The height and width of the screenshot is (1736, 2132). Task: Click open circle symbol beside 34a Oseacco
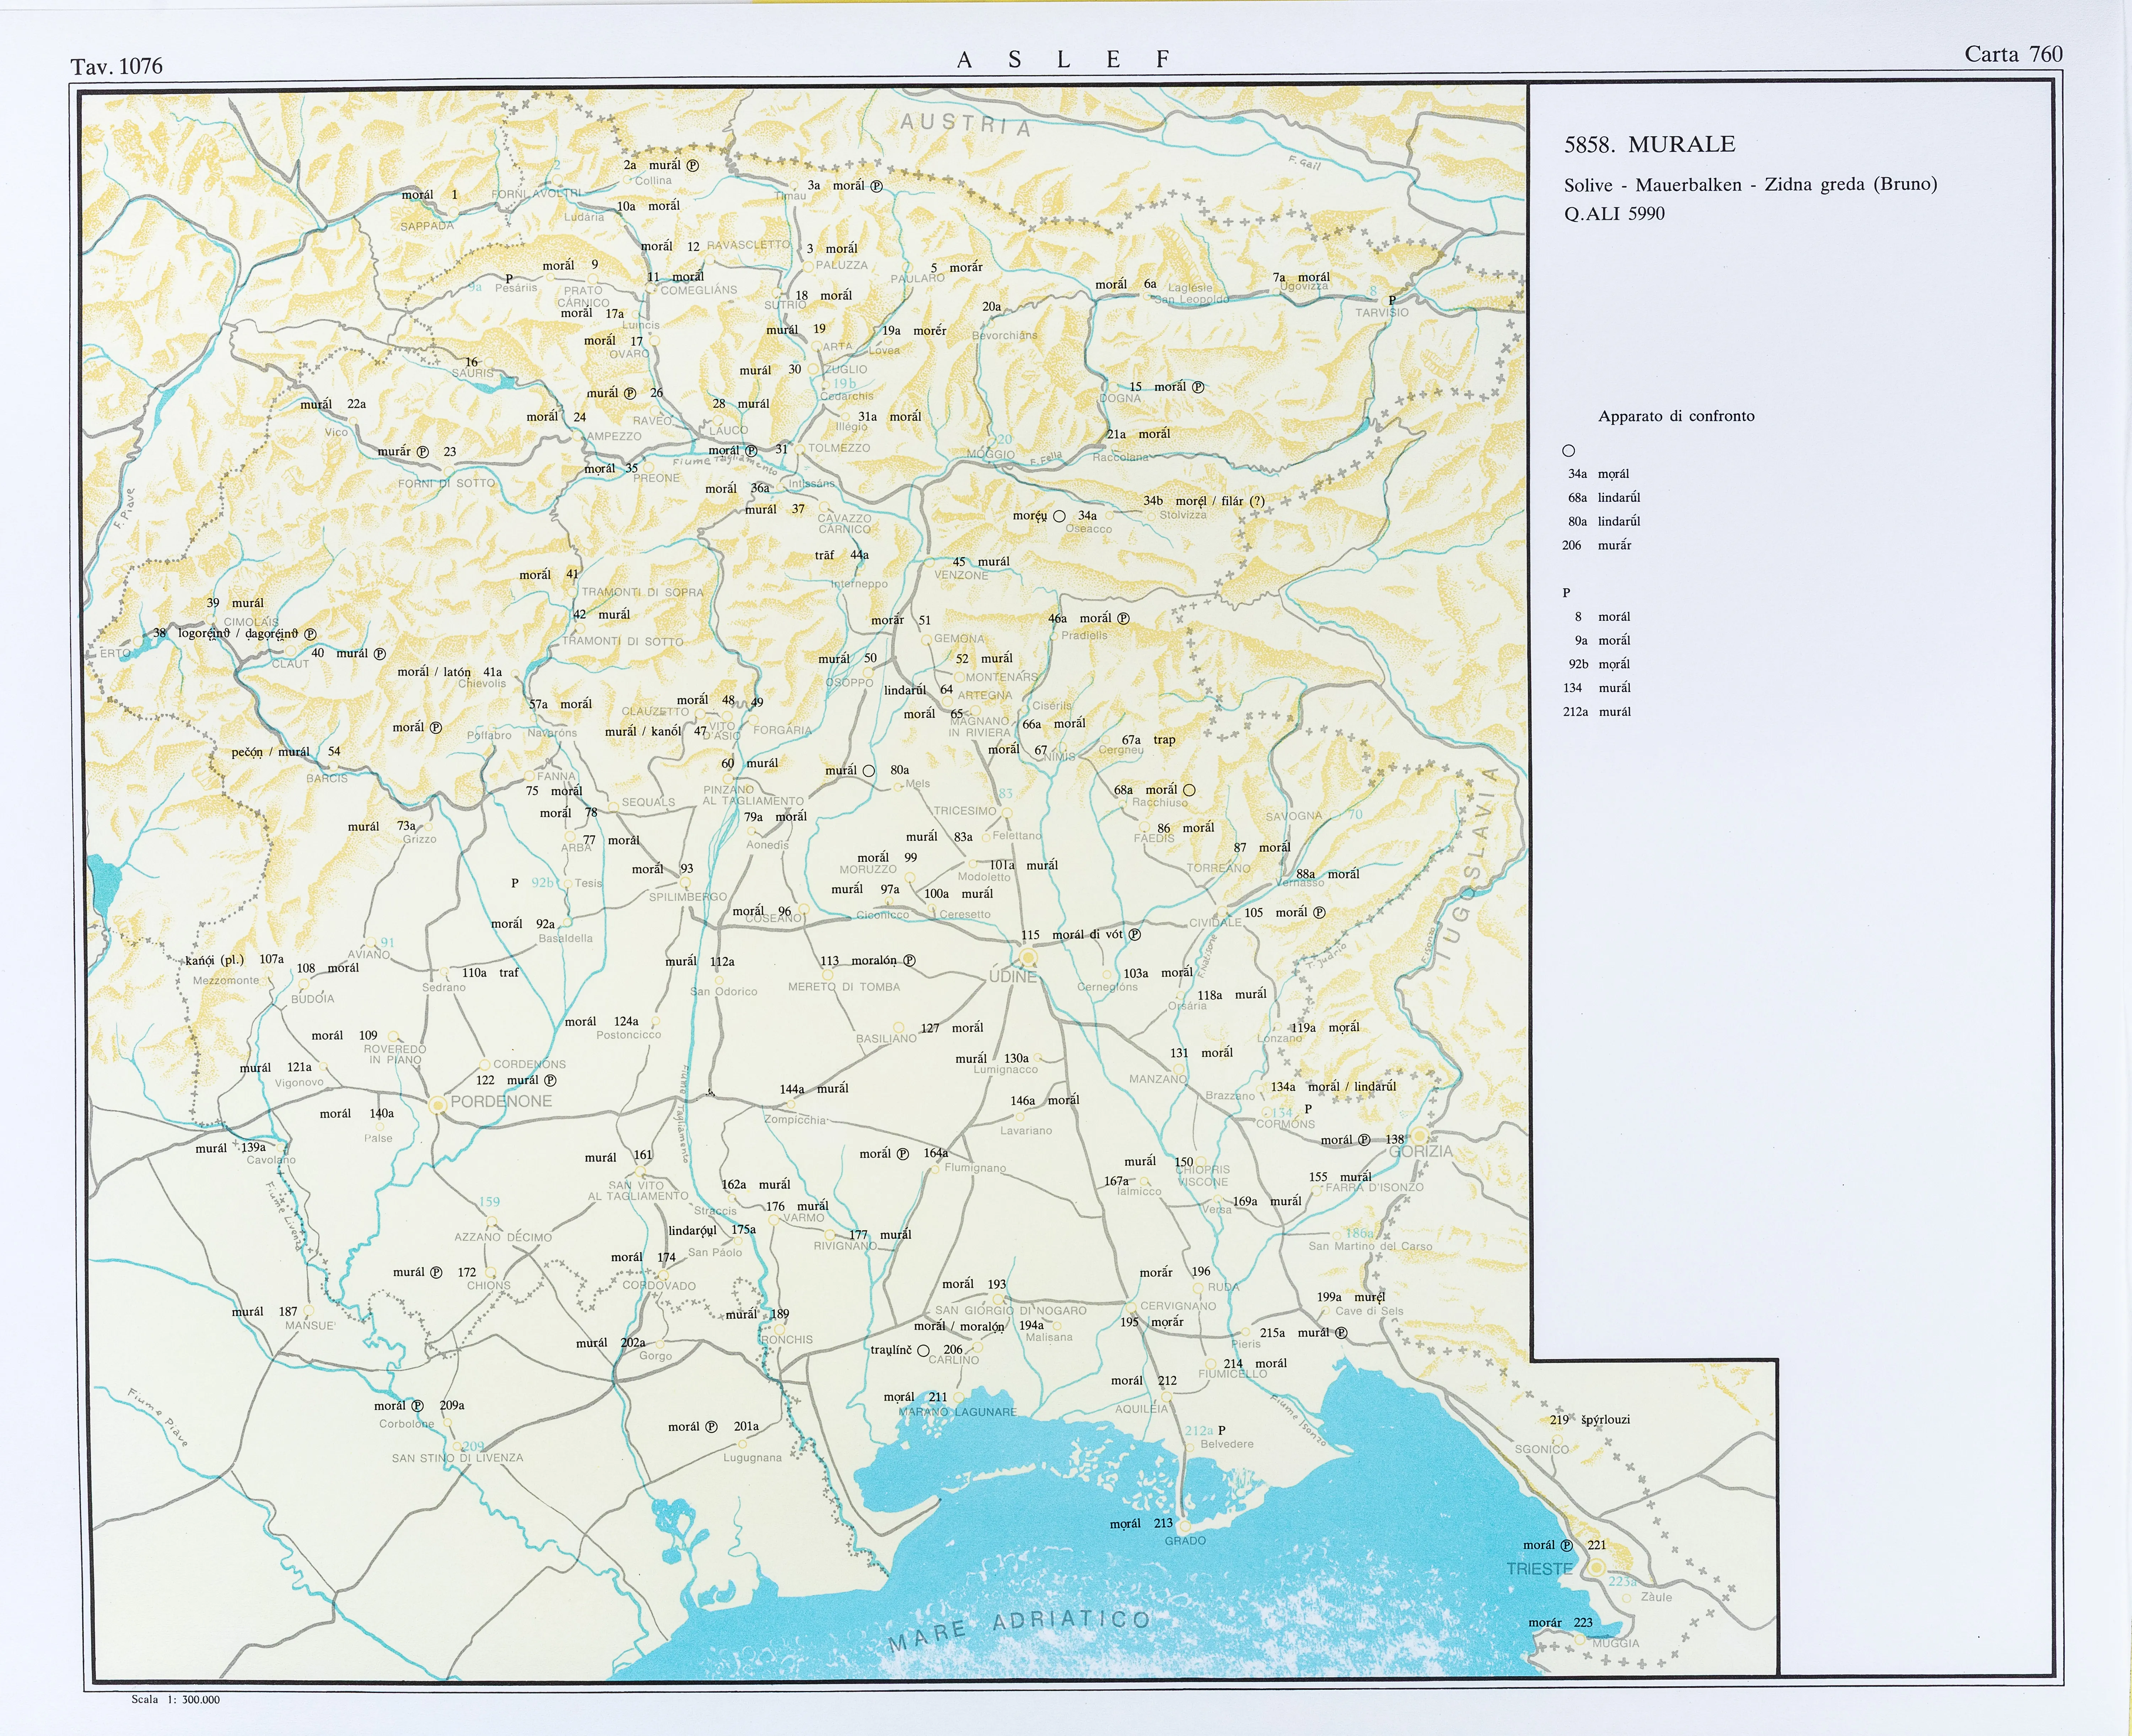coord(1059,516)
